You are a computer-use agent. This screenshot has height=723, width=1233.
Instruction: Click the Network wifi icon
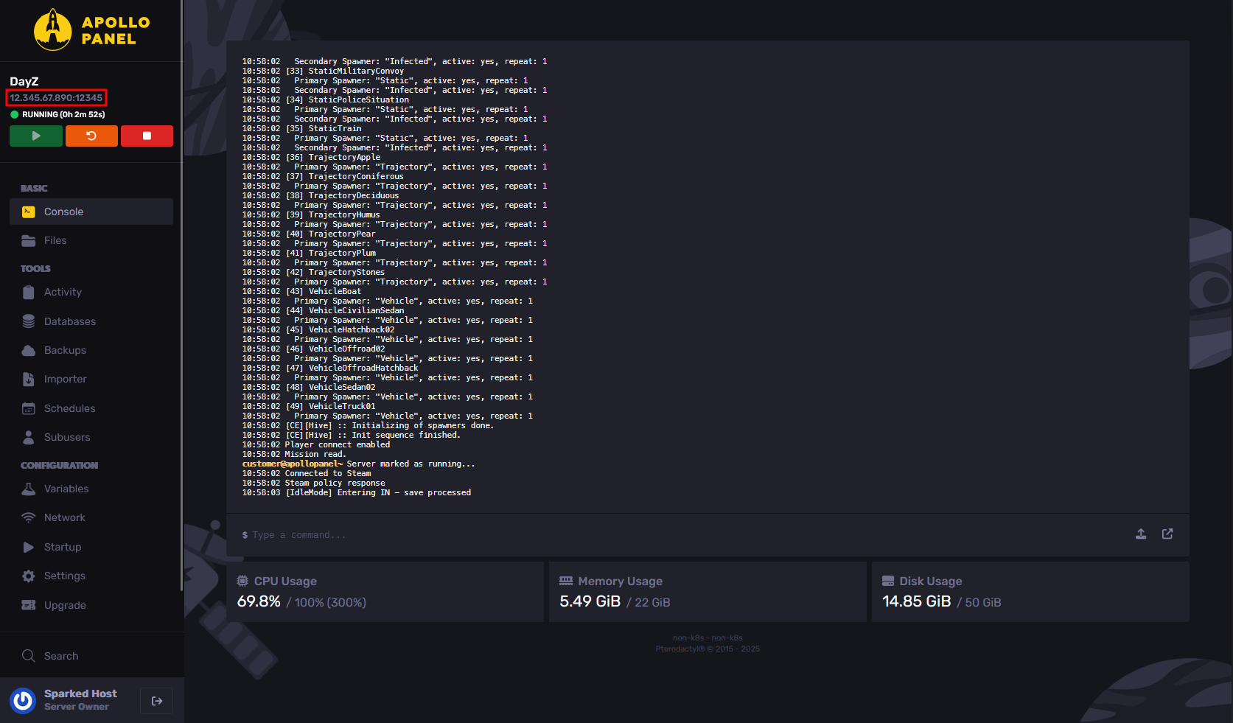(x=29, y=517)
